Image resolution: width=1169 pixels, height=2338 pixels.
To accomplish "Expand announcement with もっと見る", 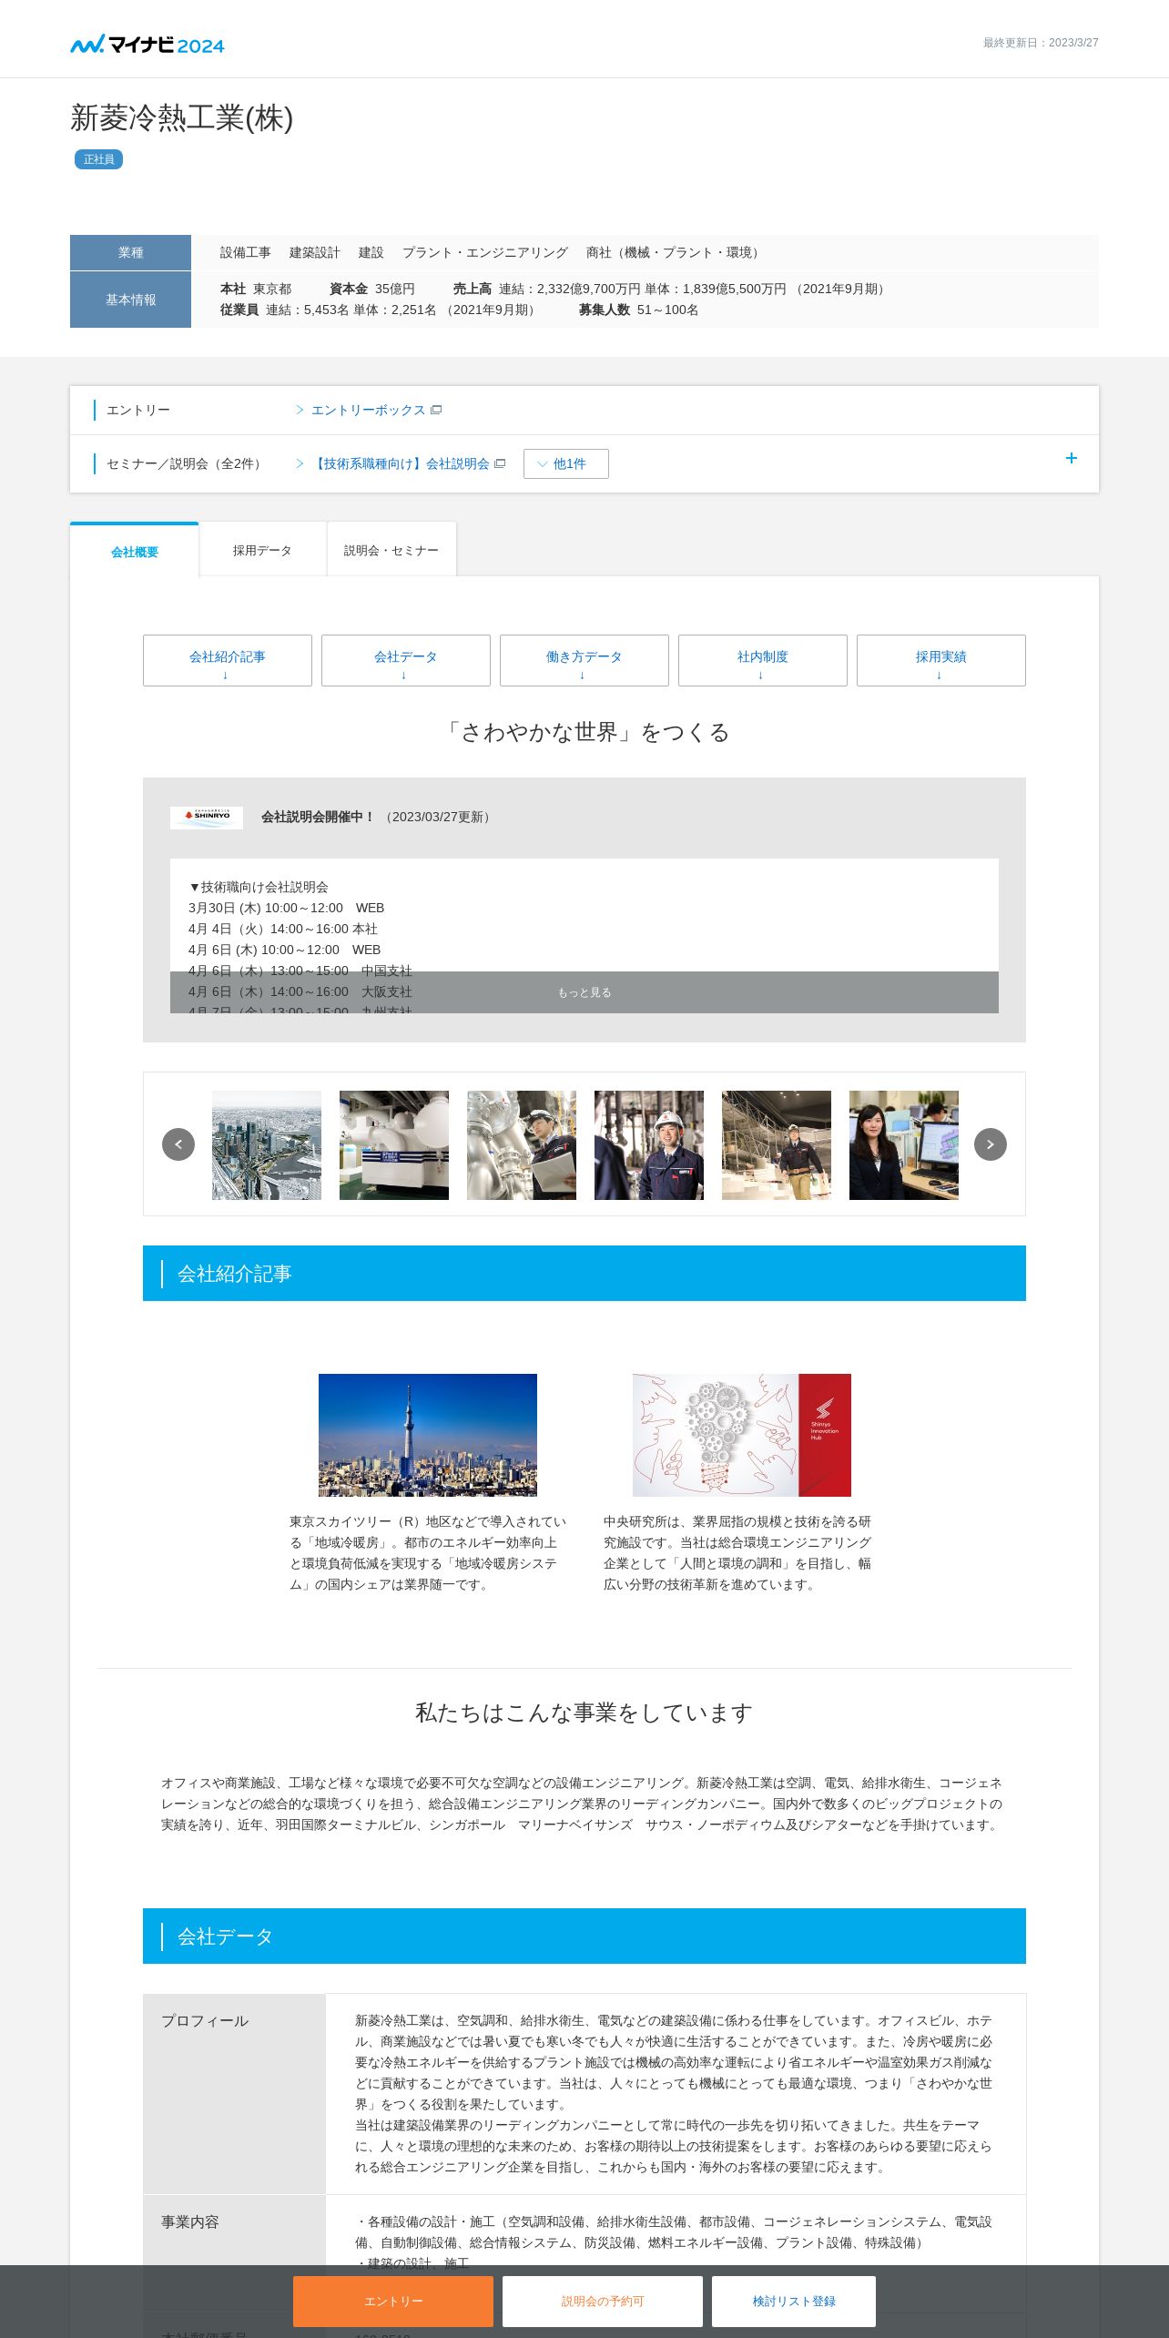I will (584, 992).
